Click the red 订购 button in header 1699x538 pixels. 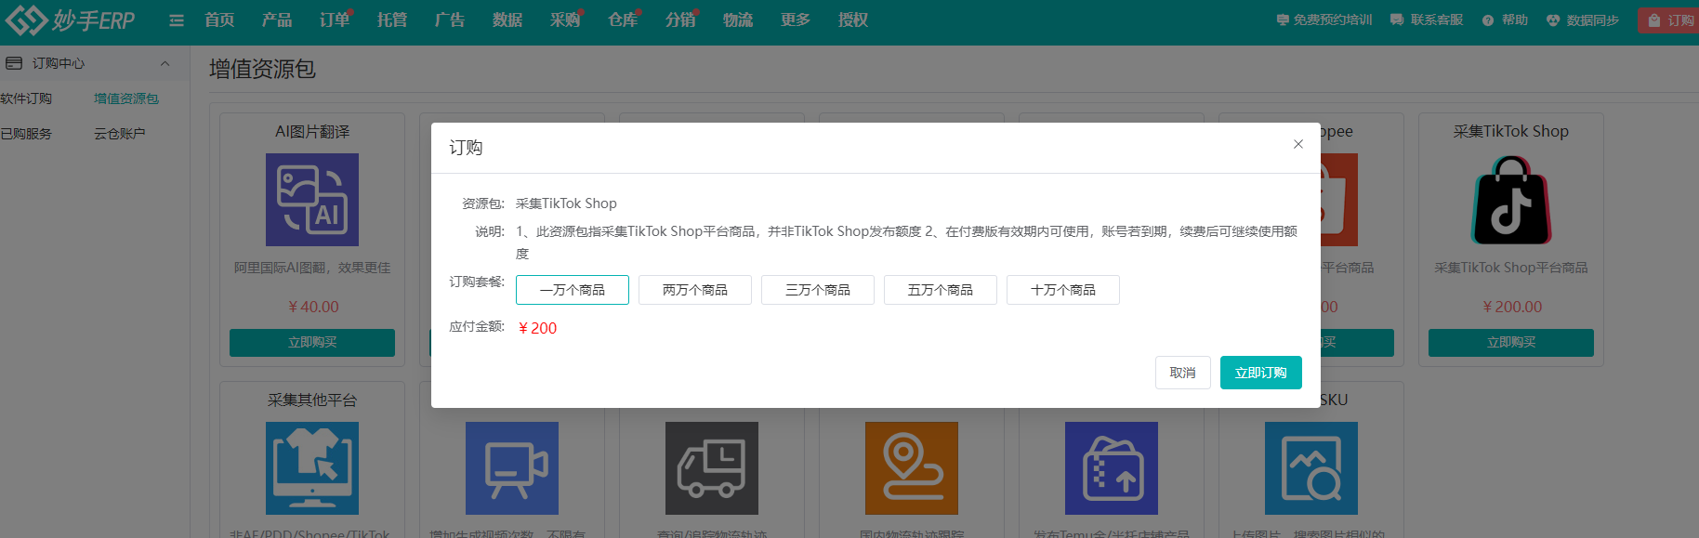click(x=1669, y=20)
